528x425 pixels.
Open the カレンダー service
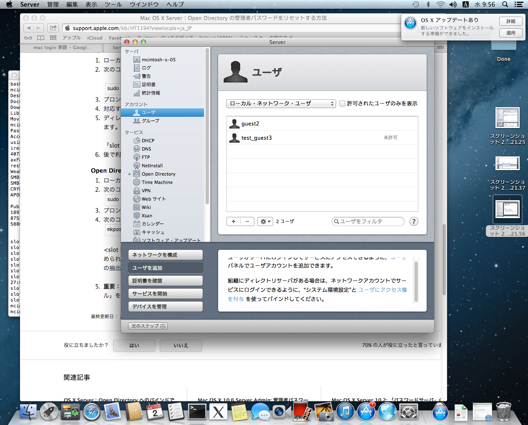[148, 224]
